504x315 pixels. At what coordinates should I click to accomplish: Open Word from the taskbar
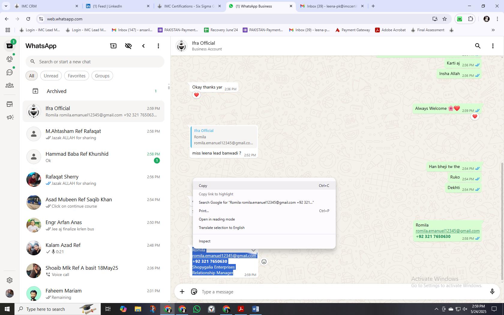click(x=256, y=309)
